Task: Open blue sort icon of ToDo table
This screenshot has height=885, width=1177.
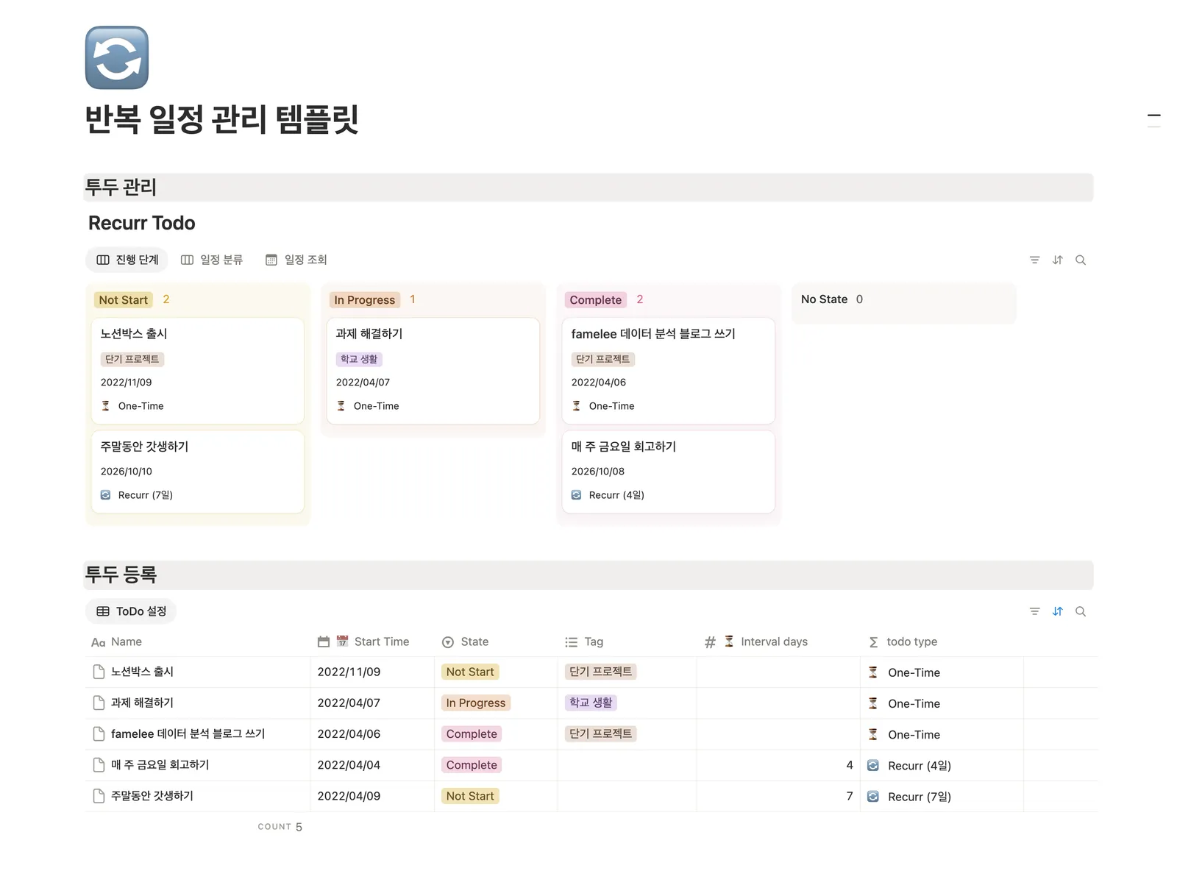Action: [1058, 612]
